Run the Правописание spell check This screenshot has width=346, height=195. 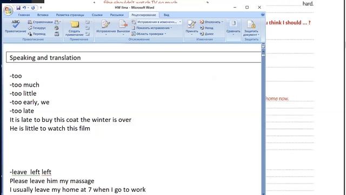pos(16,27)
